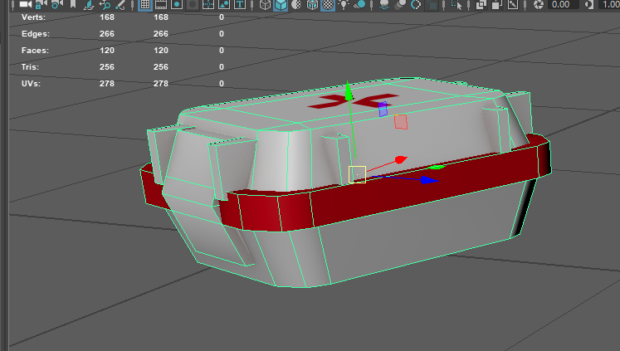This screenshot has height=351, width=620.
Task: Toggle the Safe Action icon
Action: [x=224, y=4]
